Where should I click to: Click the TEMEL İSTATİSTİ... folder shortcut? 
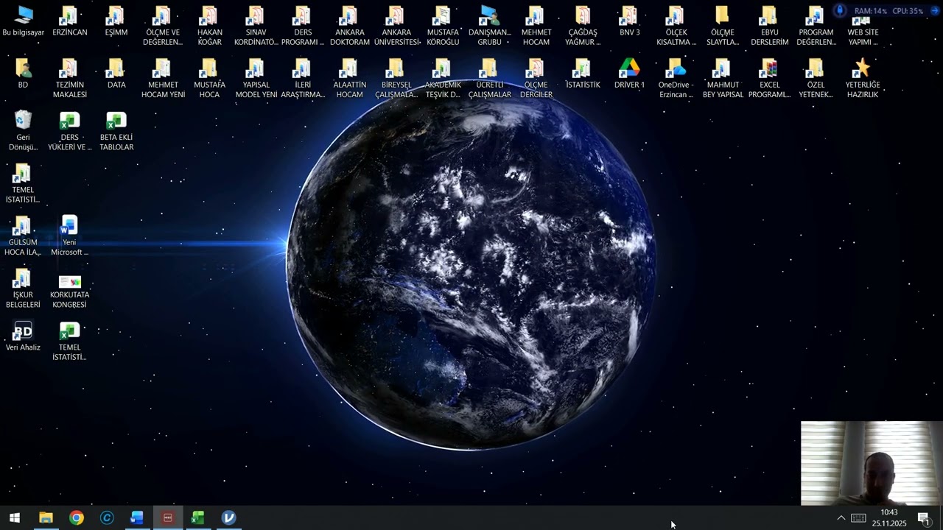tap(23, 183)
